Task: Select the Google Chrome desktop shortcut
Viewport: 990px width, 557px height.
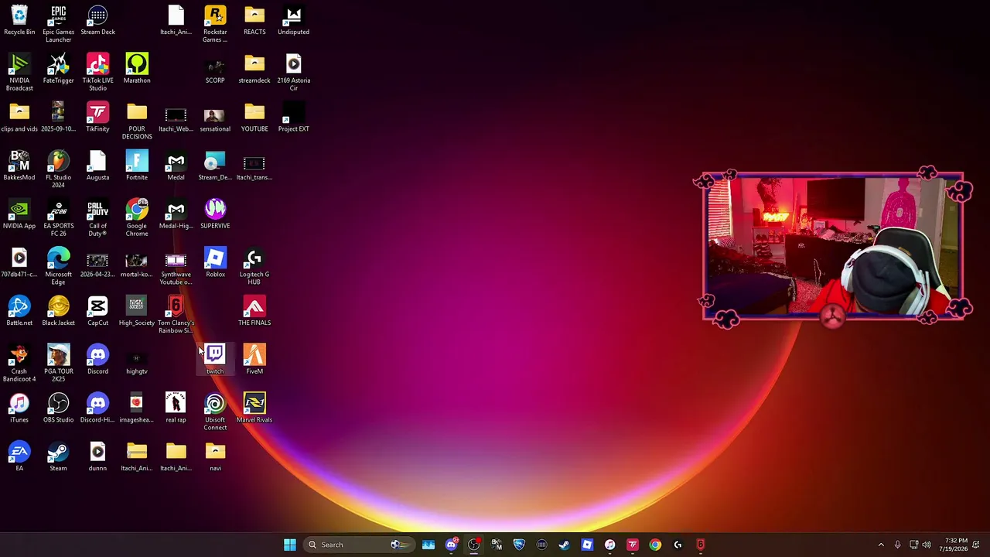Action: pyautogui.click(x=137, y=218)
